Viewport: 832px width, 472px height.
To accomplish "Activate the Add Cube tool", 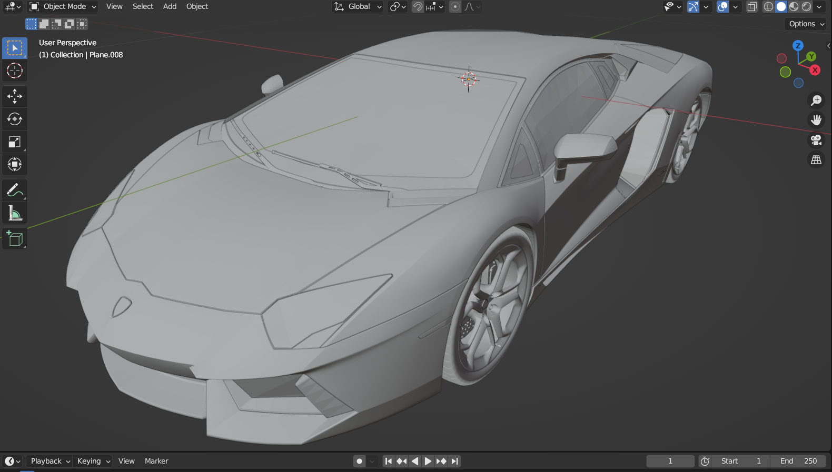I will [x=15, y=239].
